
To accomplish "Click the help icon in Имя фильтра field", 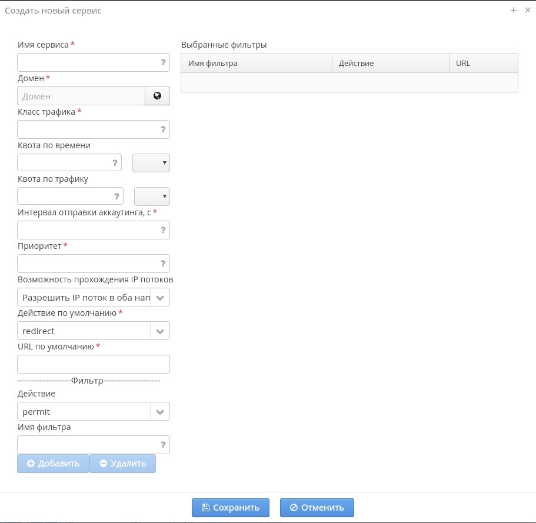I will pos(163,445).
